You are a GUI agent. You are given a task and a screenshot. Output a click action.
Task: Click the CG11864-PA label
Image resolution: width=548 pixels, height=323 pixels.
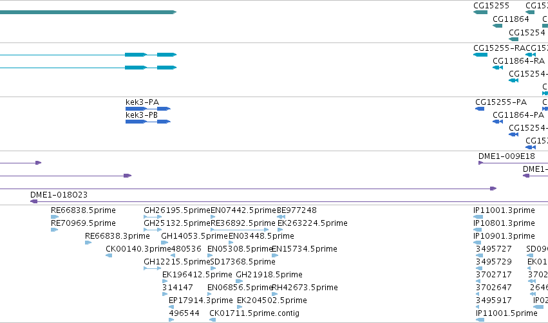[x=518, y=115]
